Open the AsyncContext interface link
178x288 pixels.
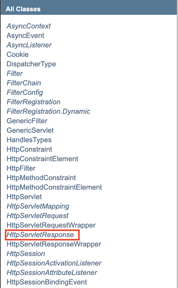pos(28,26)
